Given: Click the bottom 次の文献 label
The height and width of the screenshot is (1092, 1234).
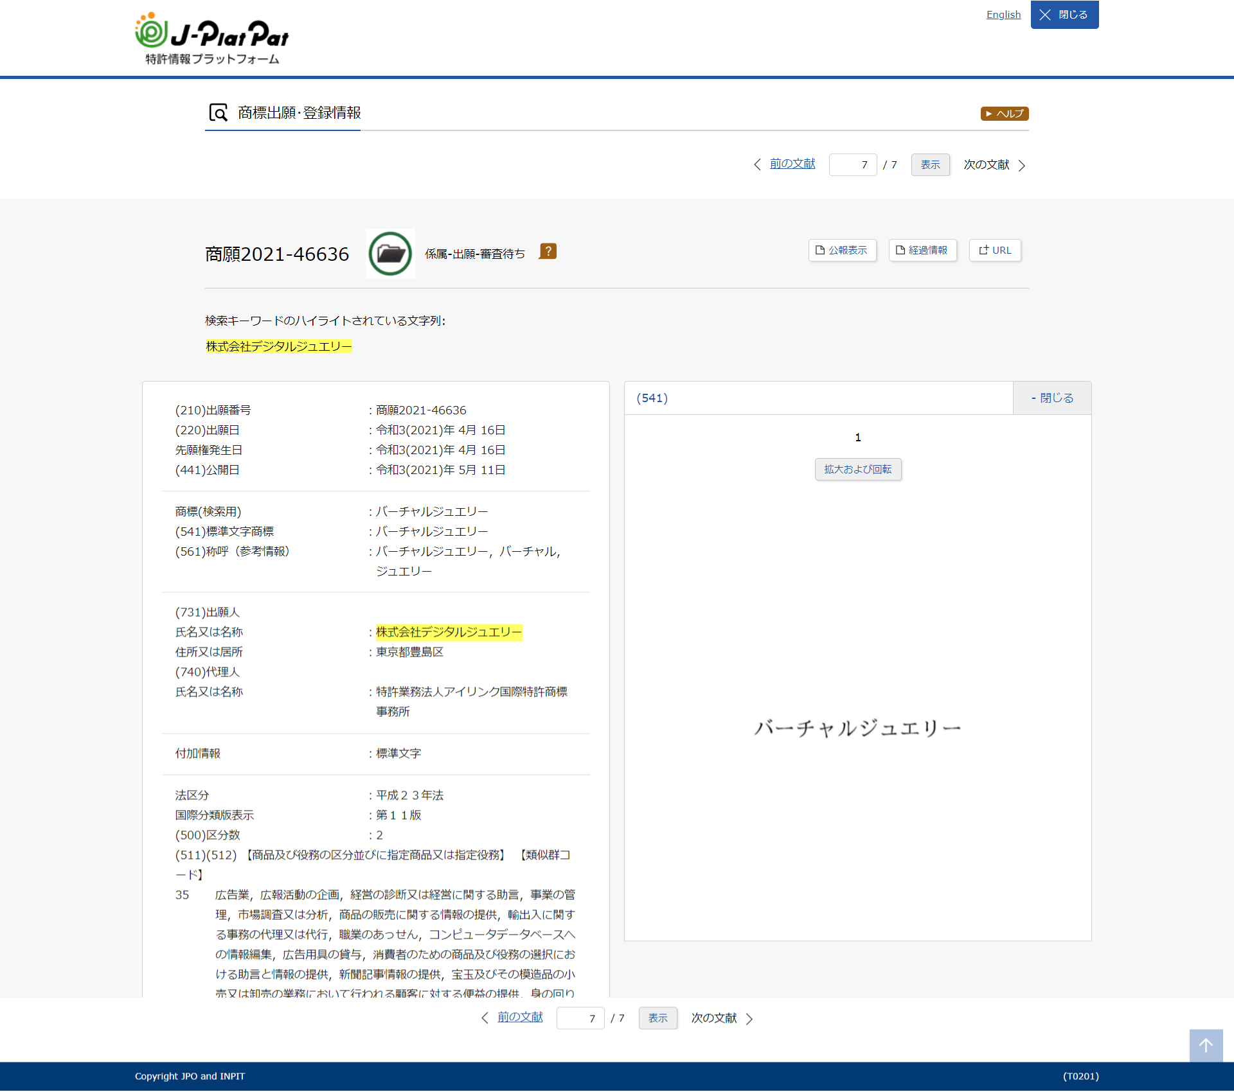Looking at the screenshot, I should pos(713,1018).
